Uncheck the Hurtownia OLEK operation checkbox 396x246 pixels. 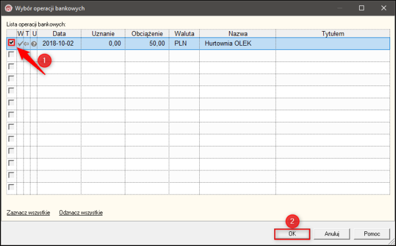coord(11,43)
